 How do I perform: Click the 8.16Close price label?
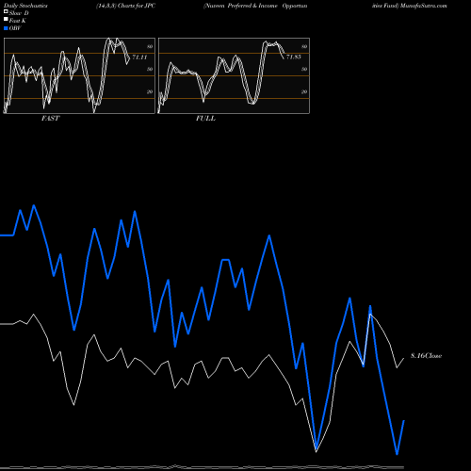point(426,356)
